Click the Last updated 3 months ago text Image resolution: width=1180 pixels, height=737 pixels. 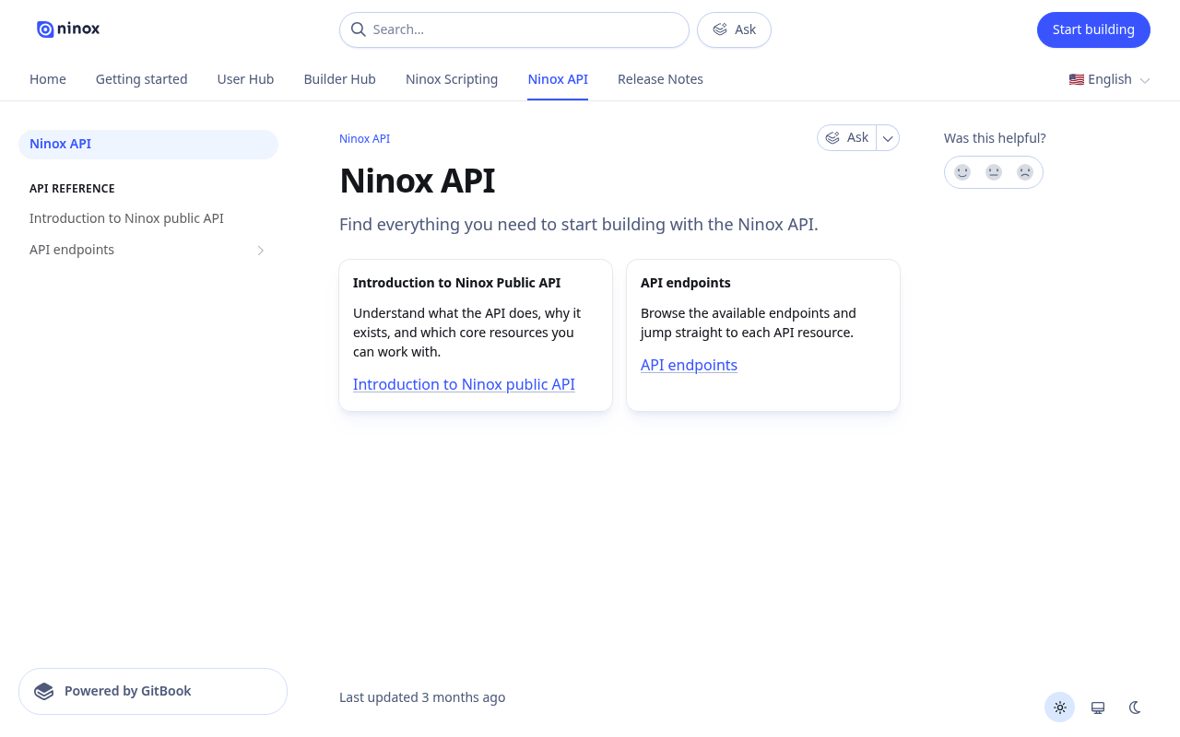[x=422, y=697]
